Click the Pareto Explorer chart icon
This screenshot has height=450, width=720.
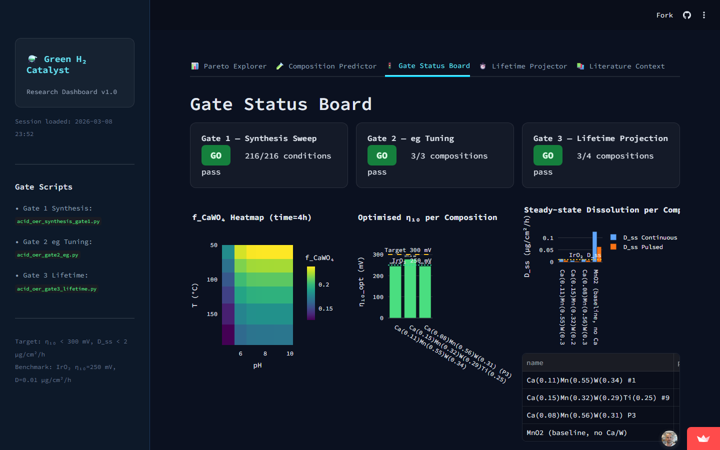(x=195, y=66)
